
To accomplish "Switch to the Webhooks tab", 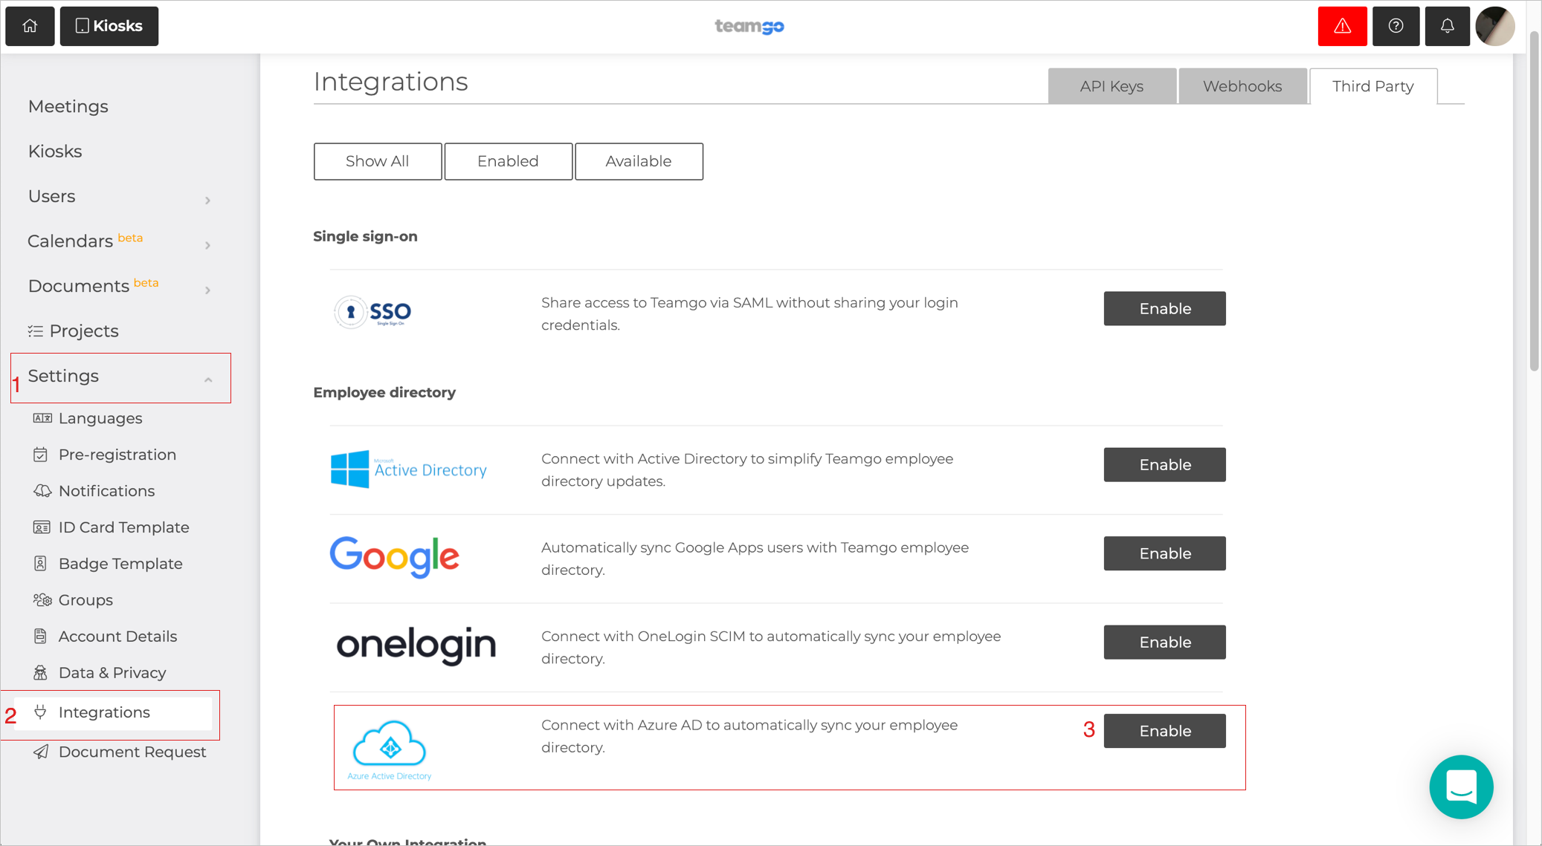I will pyautogui.click(x=1243, y=86).
